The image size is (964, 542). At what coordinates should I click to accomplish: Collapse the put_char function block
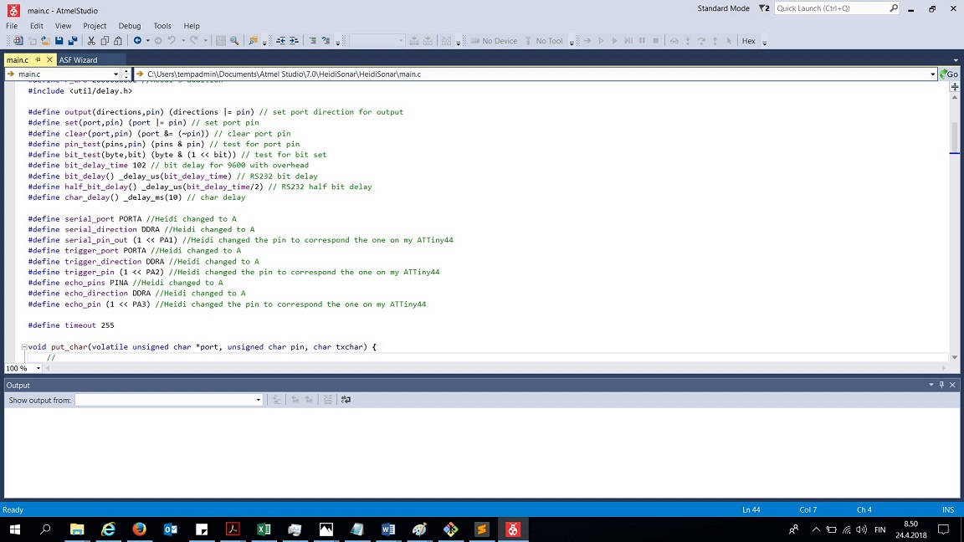coord(24,346)
